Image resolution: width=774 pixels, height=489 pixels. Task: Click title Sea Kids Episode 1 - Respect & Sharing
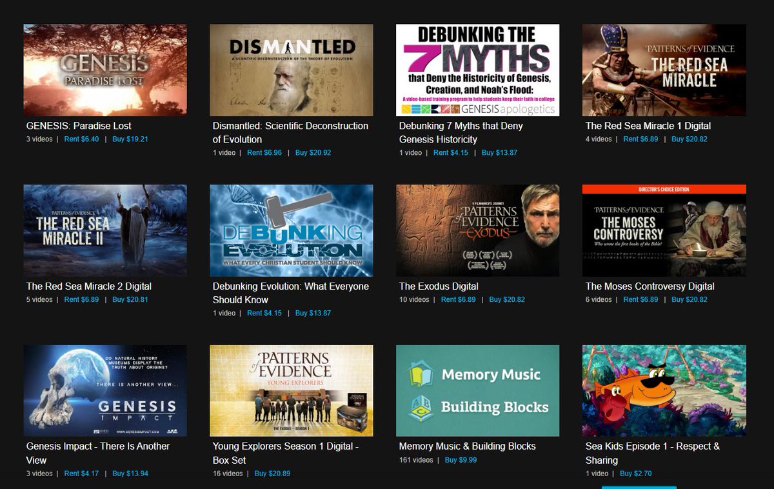(x=653, y=454)
